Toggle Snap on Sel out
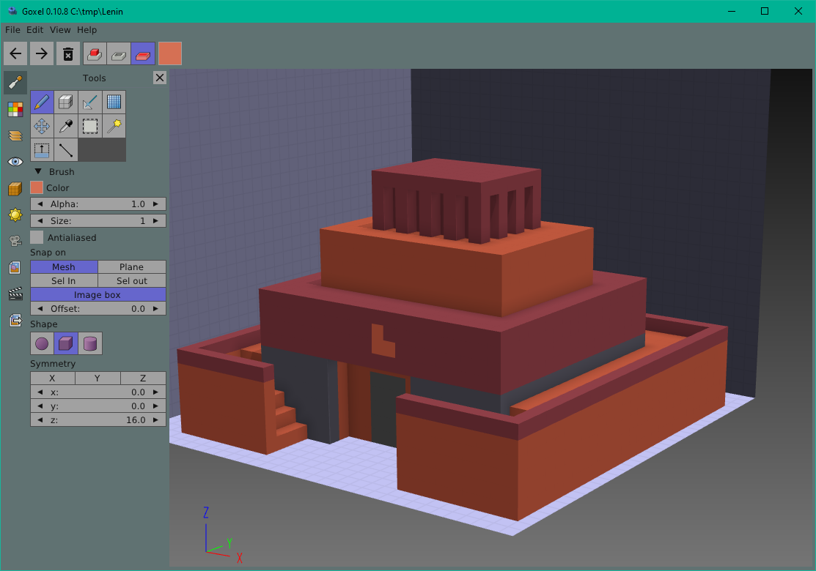The width and height of the screenshot is (816, 571). coord(132,280)
